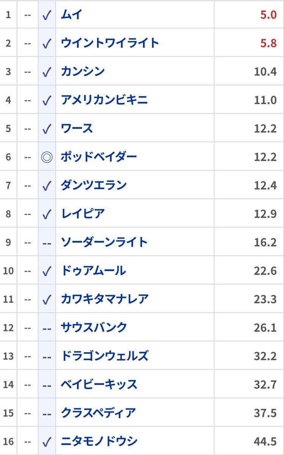
Task: Click the check mark next to ウイントワイライト
Action: (47, 44)
